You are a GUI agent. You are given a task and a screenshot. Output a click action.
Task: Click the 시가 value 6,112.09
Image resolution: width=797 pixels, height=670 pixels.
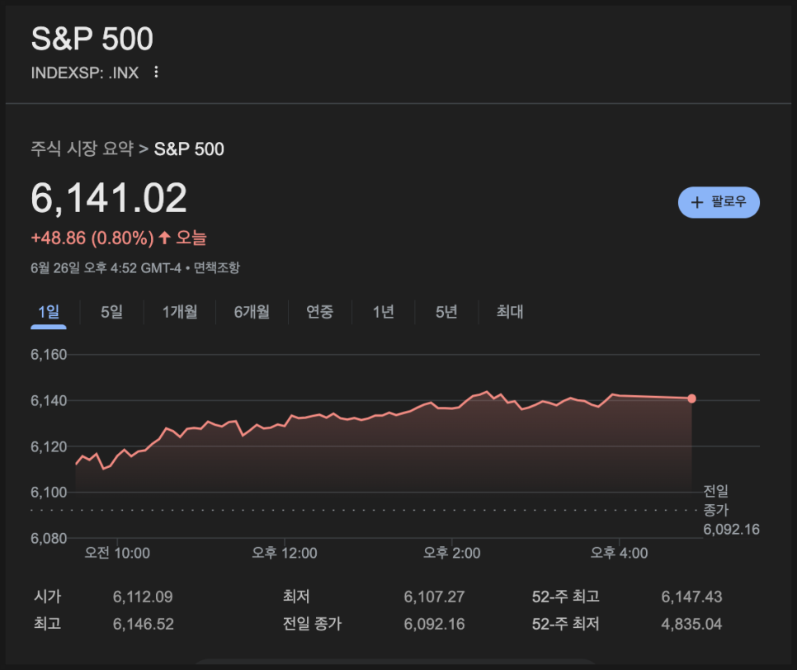[x=143, y=597]
